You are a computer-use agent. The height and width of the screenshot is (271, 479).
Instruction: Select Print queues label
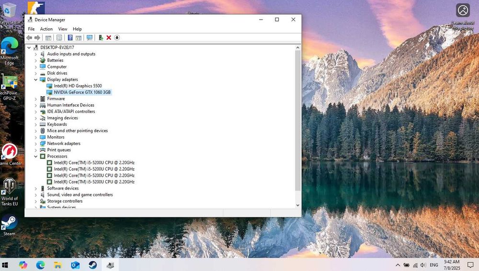58,150
